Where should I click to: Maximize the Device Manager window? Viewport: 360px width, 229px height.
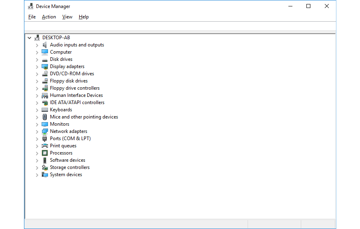tap(308, 6)
